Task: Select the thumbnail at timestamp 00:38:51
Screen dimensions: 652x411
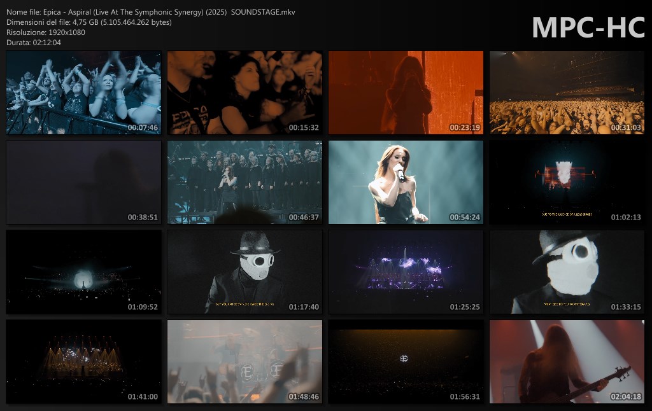Action: pos(83,183)
